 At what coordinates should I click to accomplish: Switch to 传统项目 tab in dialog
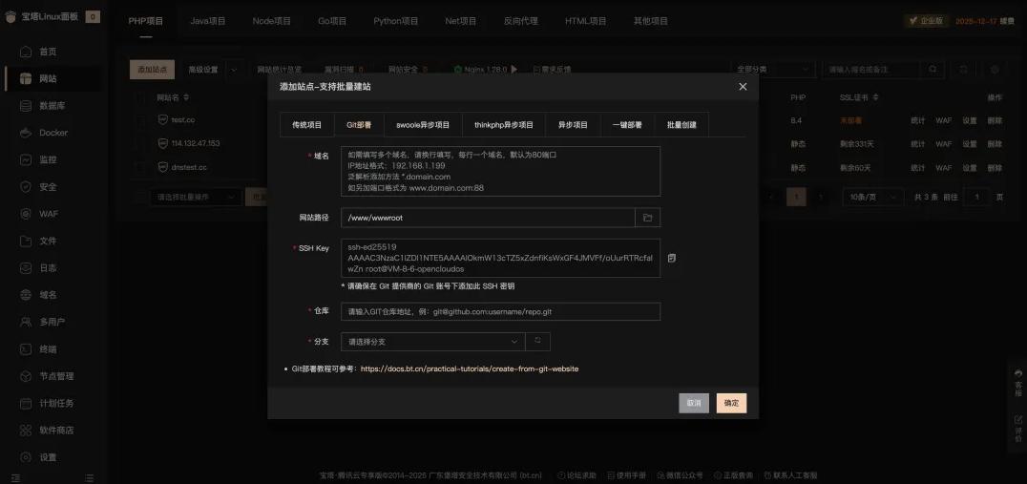(307, 124)
